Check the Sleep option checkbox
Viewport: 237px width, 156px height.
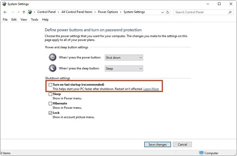50,94
